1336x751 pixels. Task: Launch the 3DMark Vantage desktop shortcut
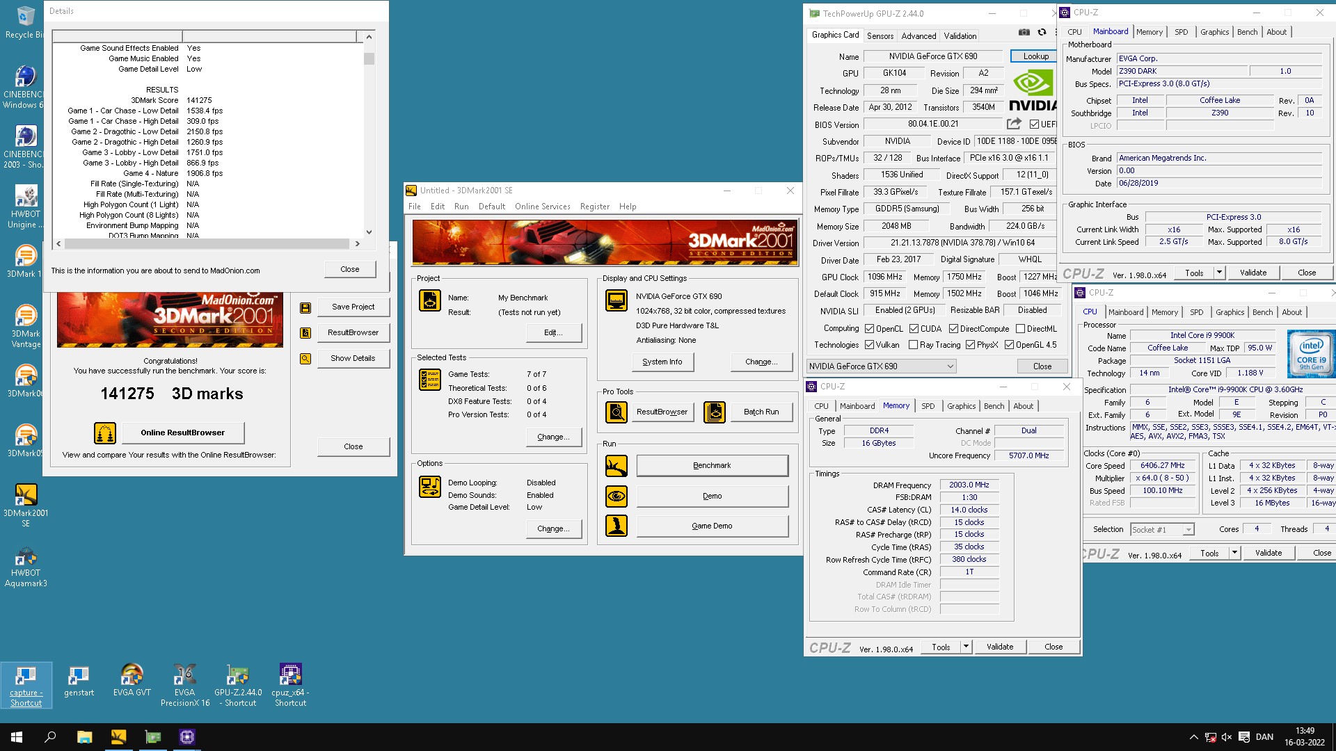tap(26, 325)
